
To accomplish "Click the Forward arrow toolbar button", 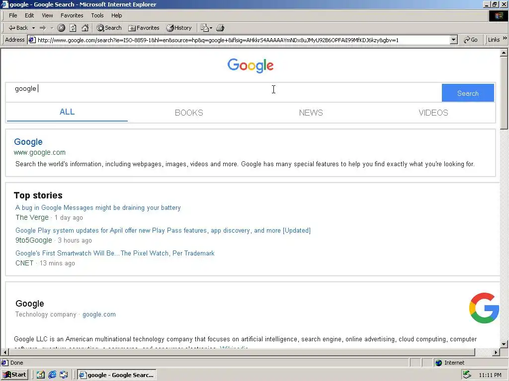I will point(43,28).
